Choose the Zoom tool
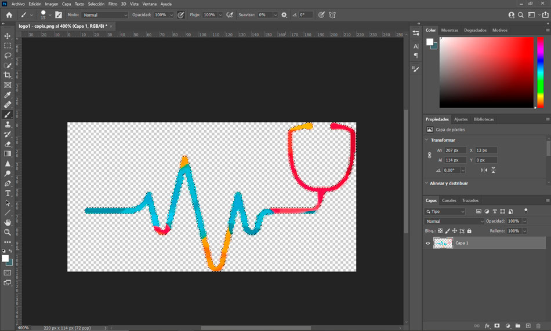The image size is (551, 331). coord(8,233)
